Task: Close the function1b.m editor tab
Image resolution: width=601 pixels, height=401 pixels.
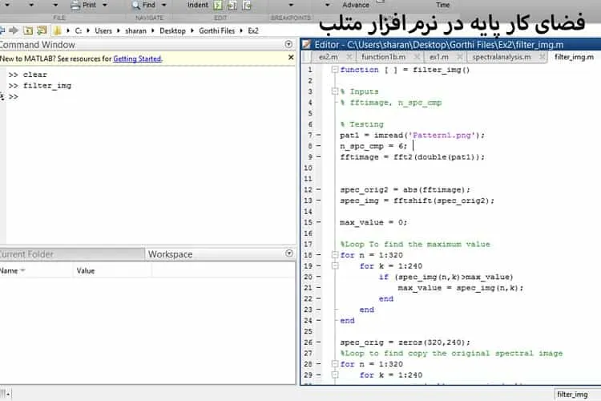Action: pyautogui.click(x=417, y=57)
